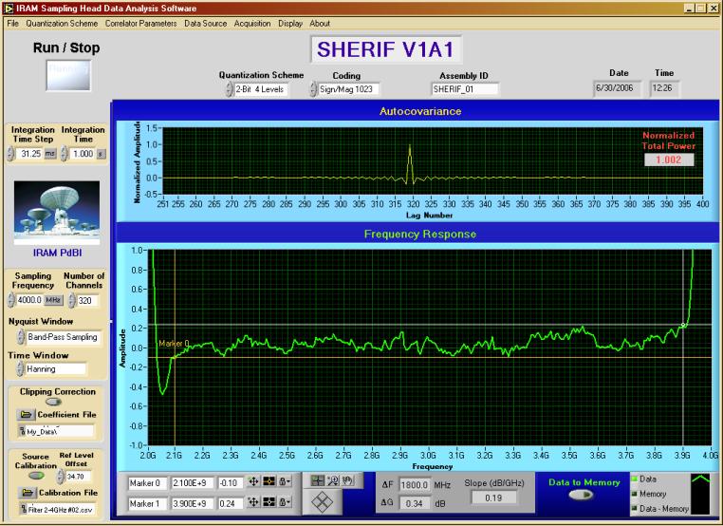This screenshot has height=526, width=723.
Task: Toggle the Data to Memory switch
Action: pos(582,495)
